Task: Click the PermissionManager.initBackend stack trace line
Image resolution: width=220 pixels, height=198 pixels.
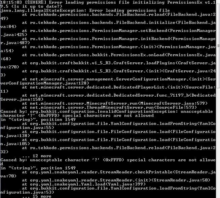Action: [x=108, y=41]
